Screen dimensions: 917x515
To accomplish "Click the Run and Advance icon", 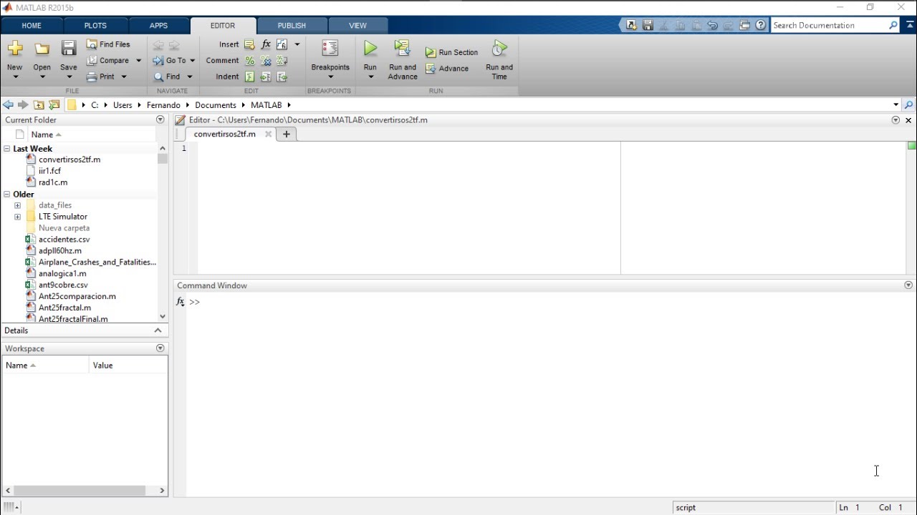I will (403, 49).
